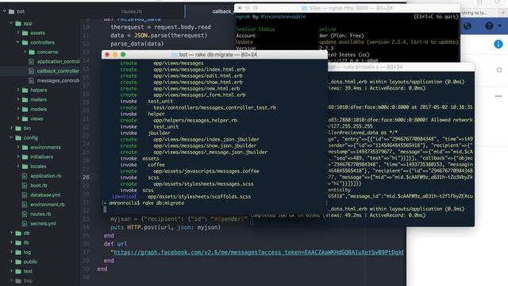The width and height of the screenshot is (508, 286).
Task: Open messages_controller file in tree
Action: 58,80
